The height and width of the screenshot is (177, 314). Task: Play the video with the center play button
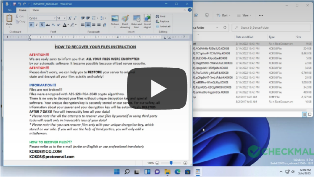pos(157,89)
